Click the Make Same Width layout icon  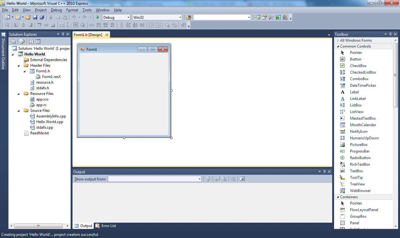pos(62,25)
